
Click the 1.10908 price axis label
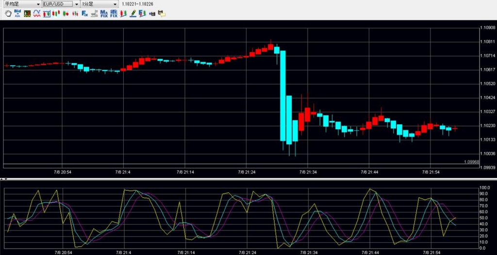(488, 28)
